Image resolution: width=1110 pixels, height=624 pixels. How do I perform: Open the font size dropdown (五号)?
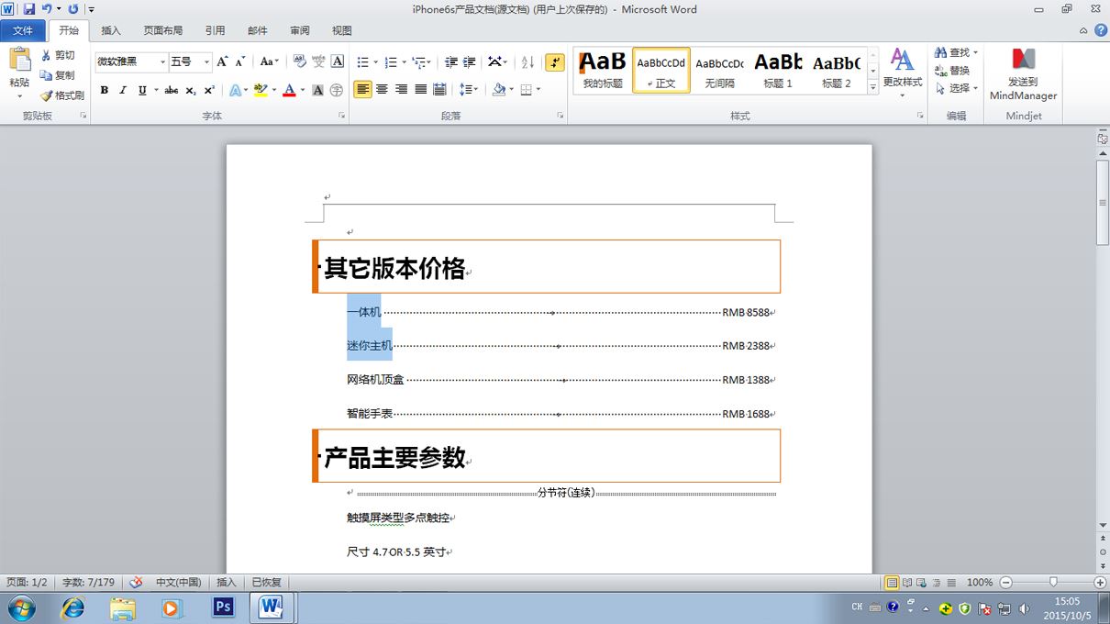coord(206,61)
